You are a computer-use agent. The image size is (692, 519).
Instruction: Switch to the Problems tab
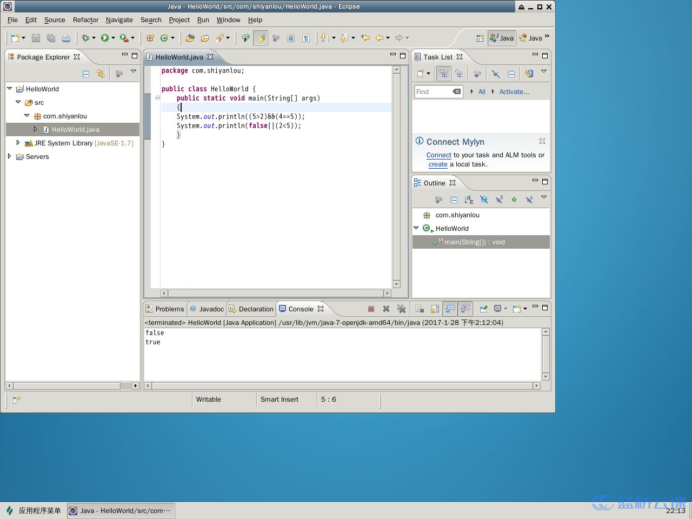[x=165, y=309]
